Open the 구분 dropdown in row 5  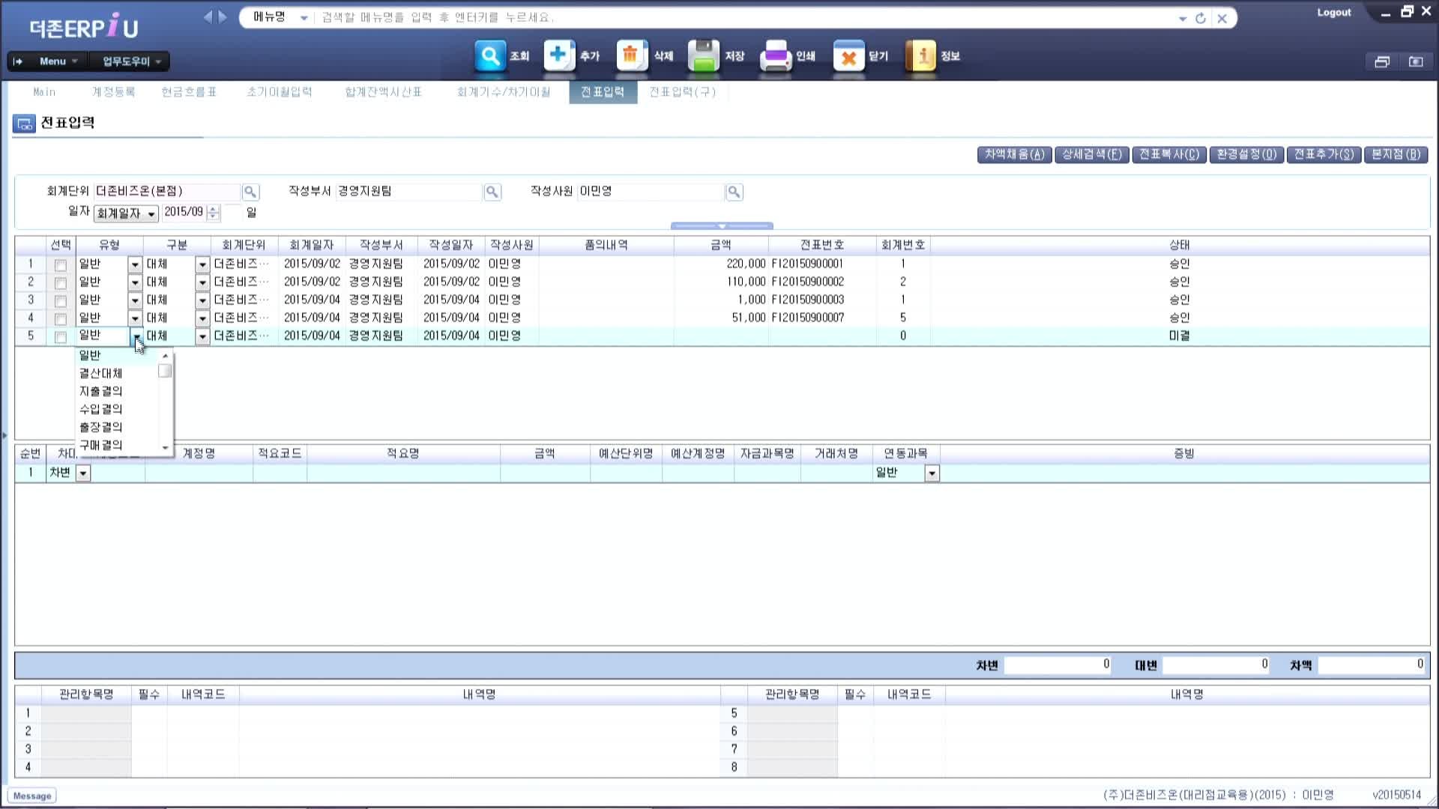point(202,336)
